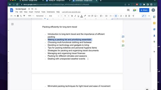Click the Share button

tap(144, 10)
